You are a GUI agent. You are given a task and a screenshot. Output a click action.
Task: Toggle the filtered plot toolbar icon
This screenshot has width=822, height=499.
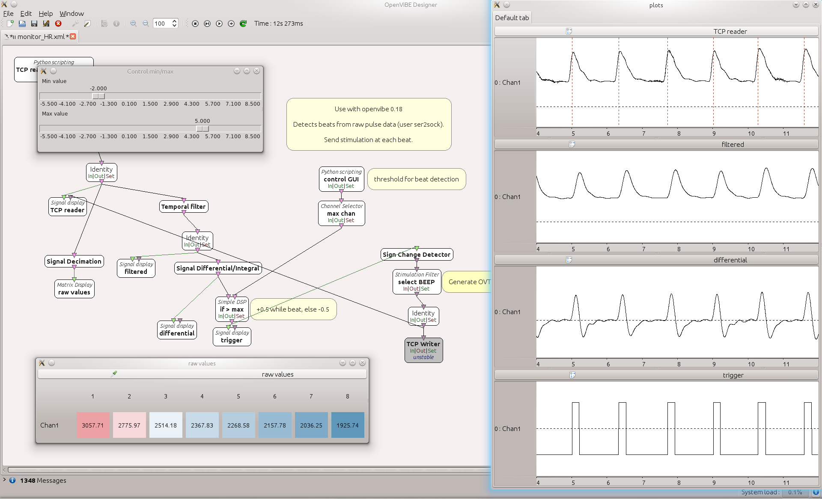click(572, 145)
